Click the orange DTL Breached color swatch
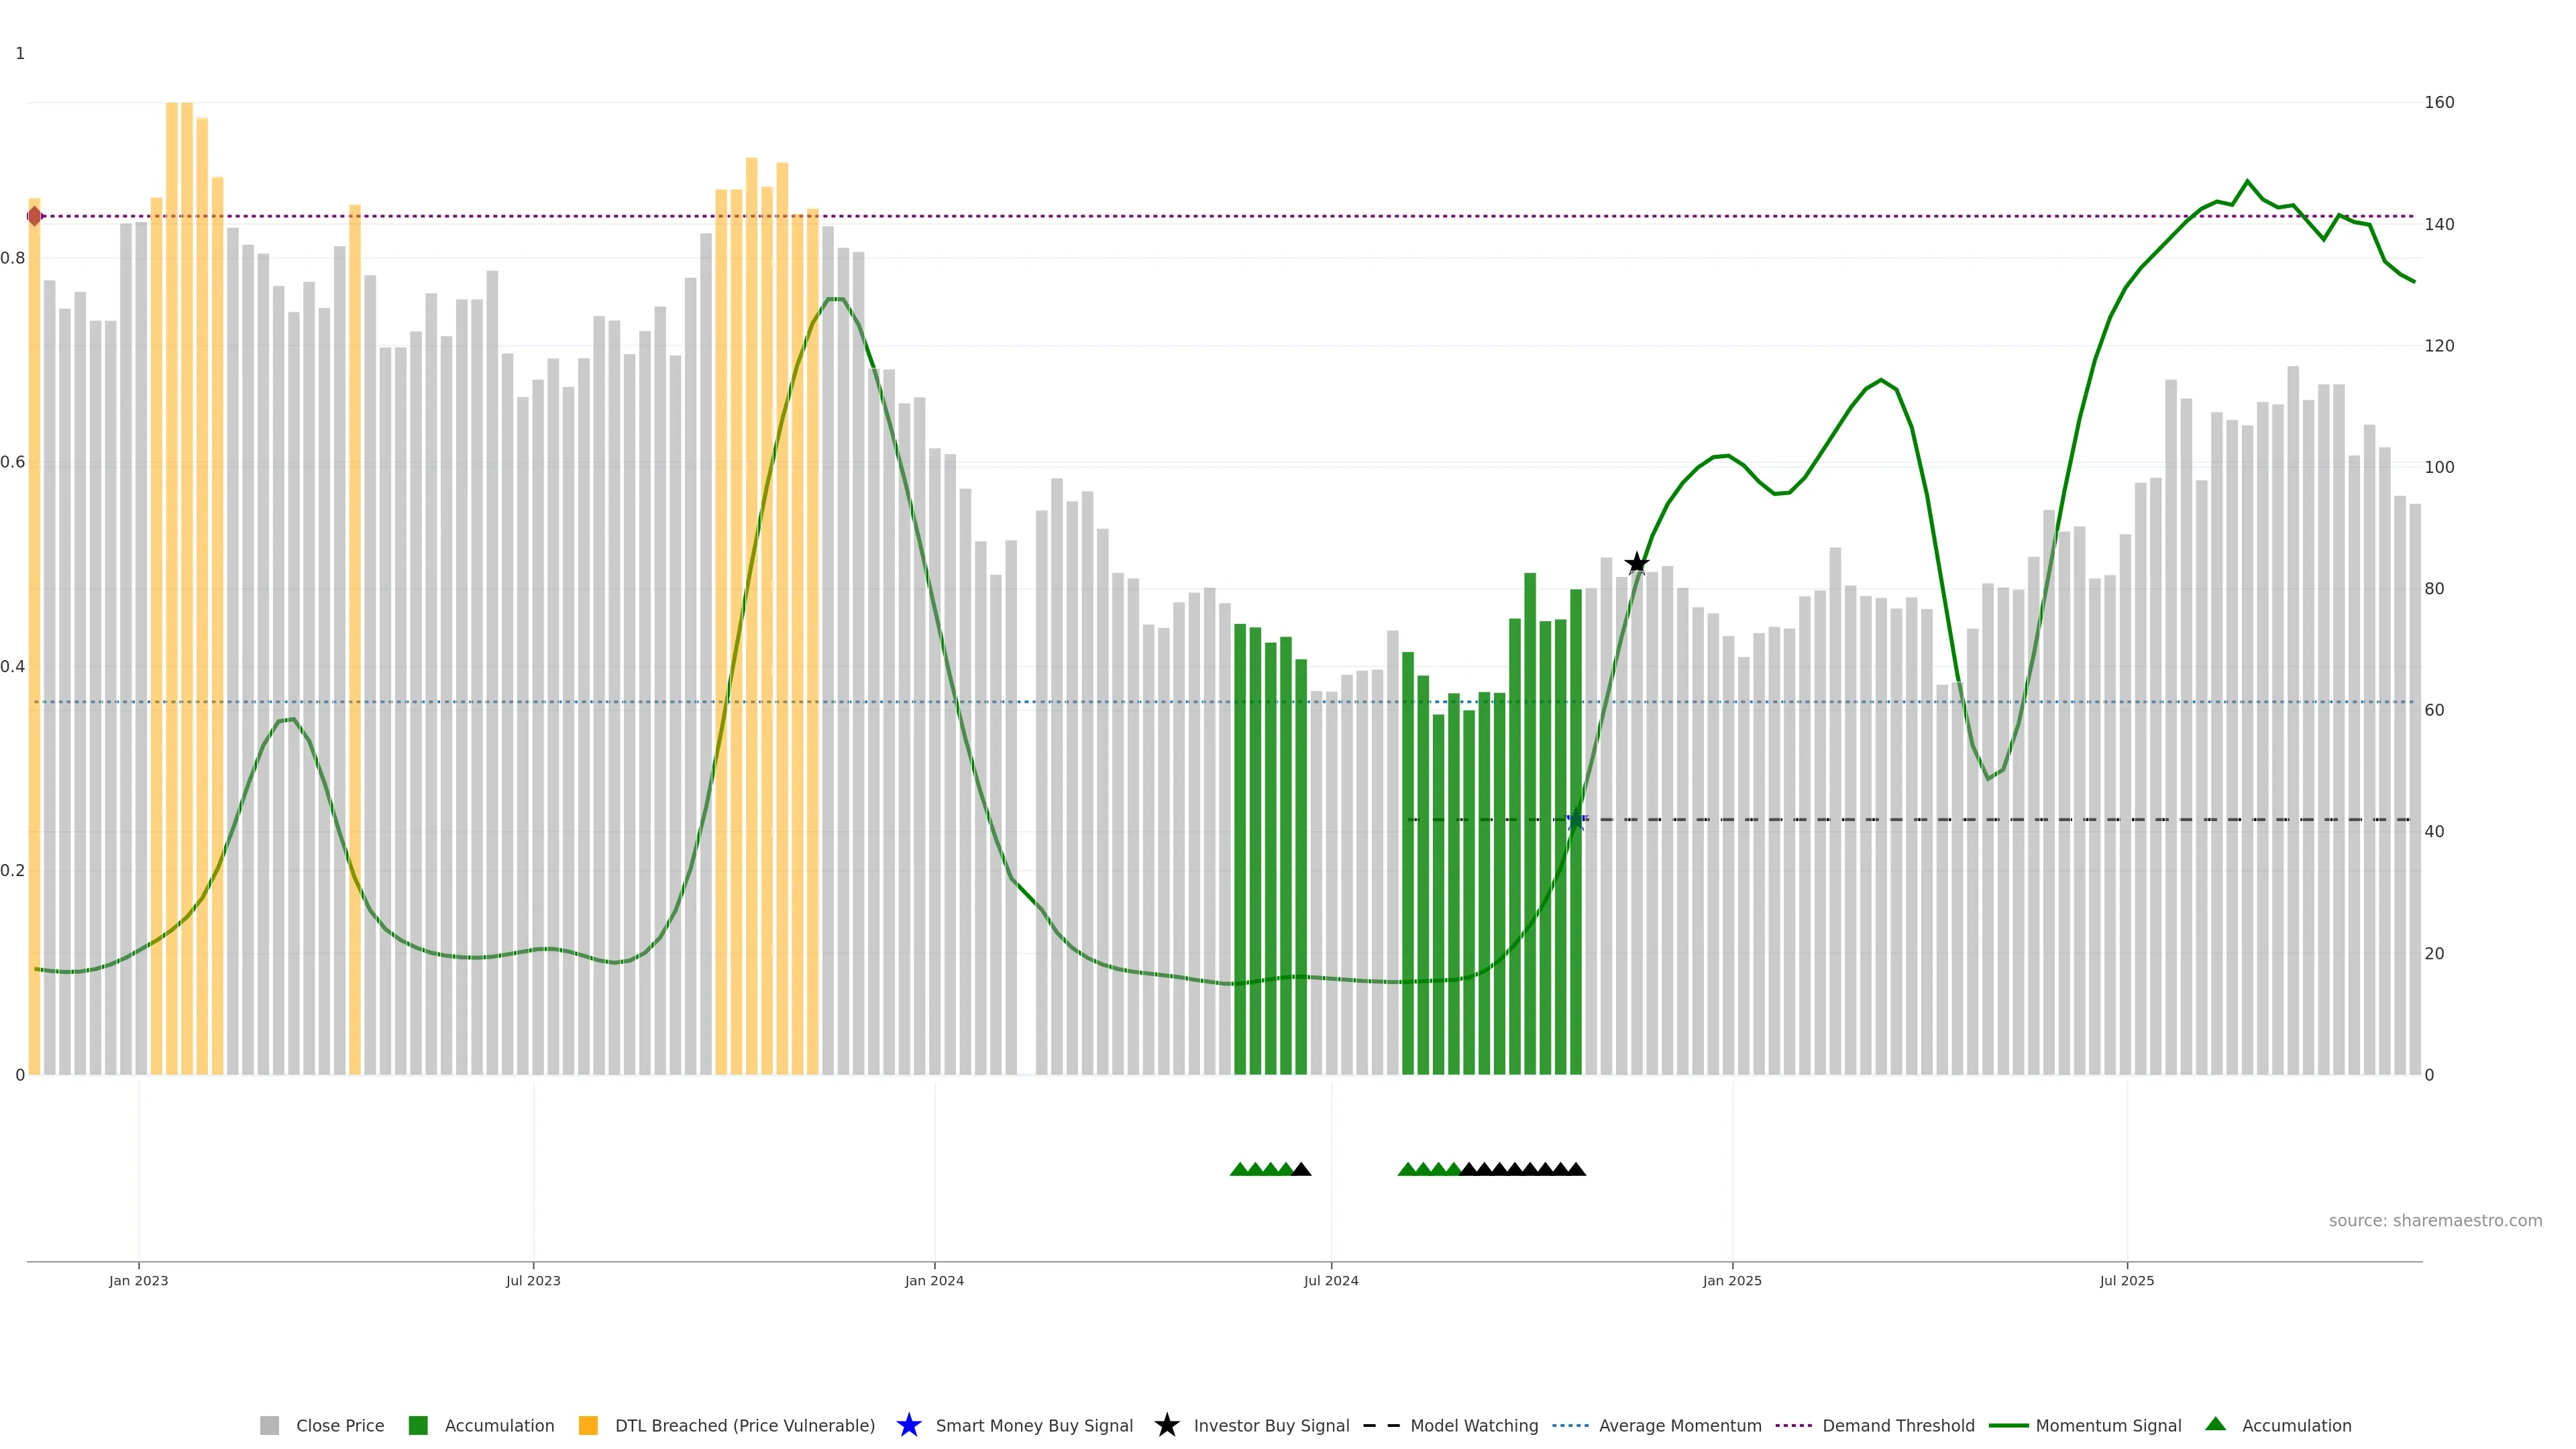Screen dimensions: 2576x1449 coord(588,1425)
